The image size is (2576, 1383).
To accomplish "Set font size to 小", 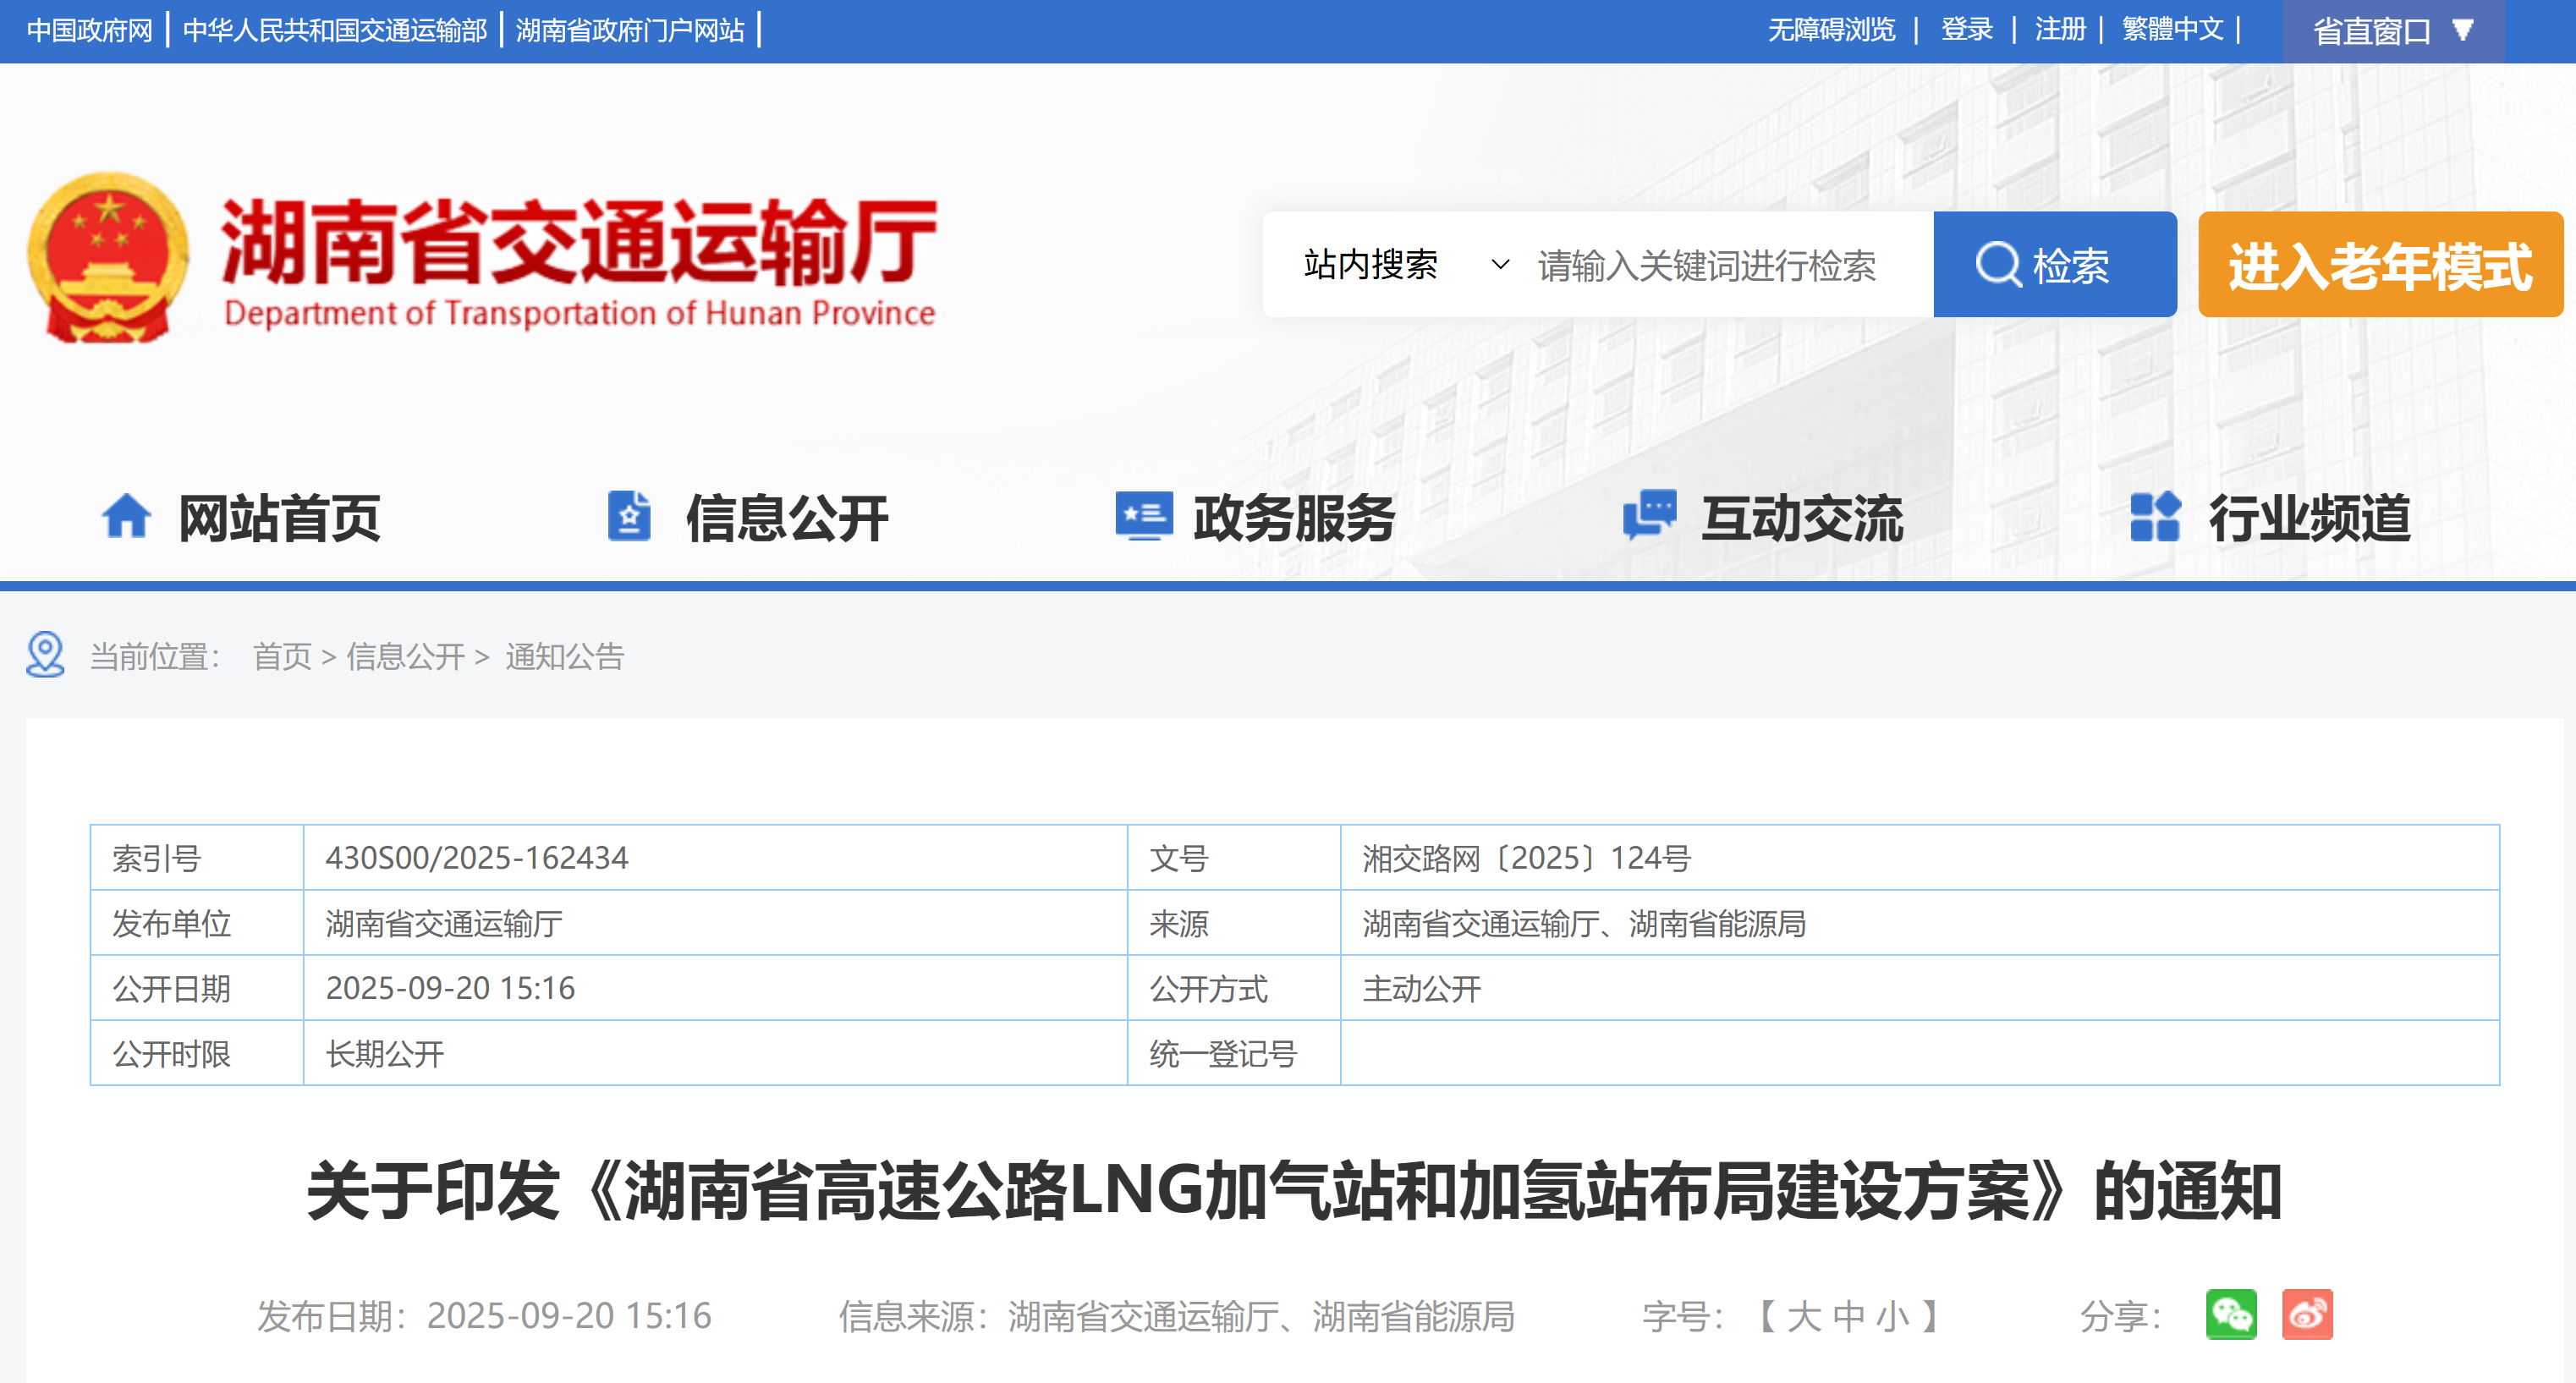I will [x=1892, y=1316].
